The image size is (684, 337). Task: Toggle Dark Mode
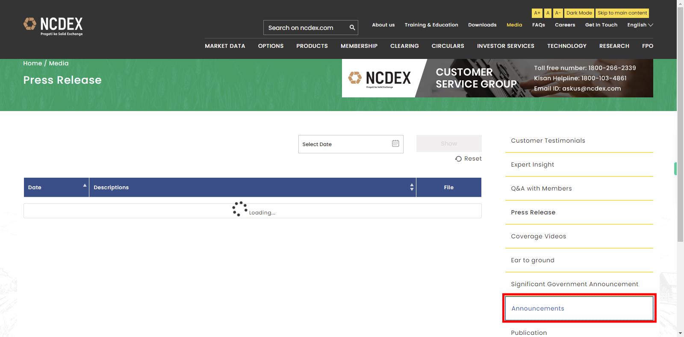tap(579, 13)
